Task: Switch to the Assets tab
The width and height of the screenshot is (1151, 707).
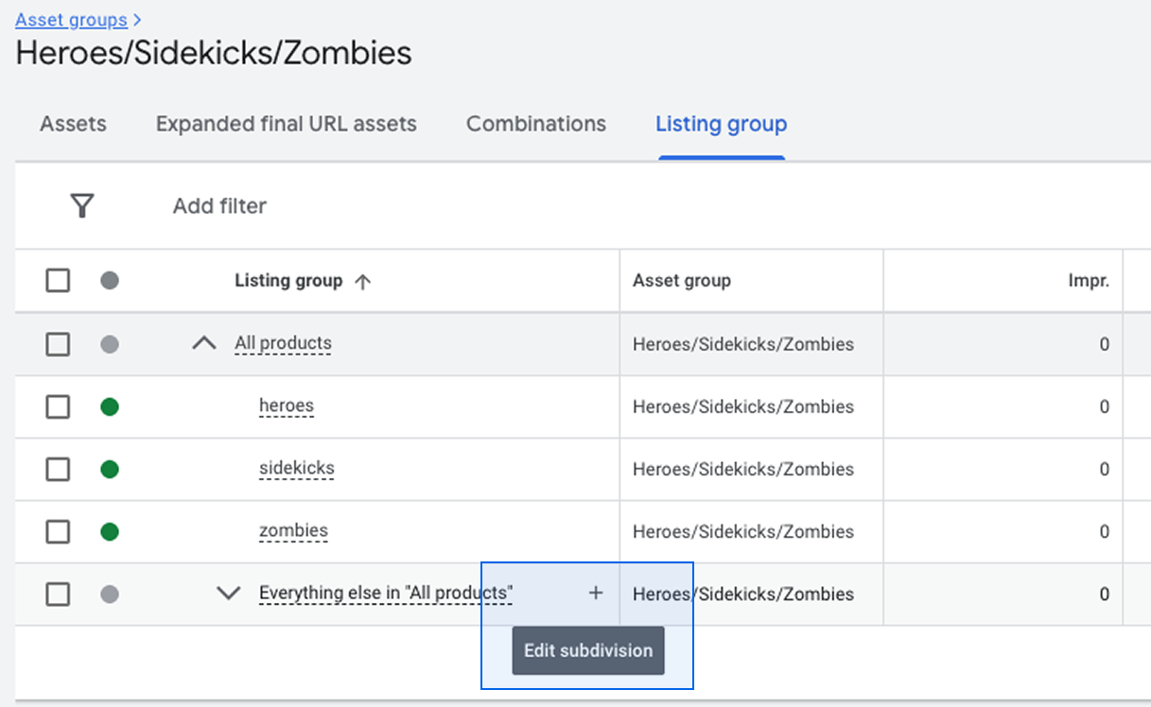Action: [x=73, y=124]
